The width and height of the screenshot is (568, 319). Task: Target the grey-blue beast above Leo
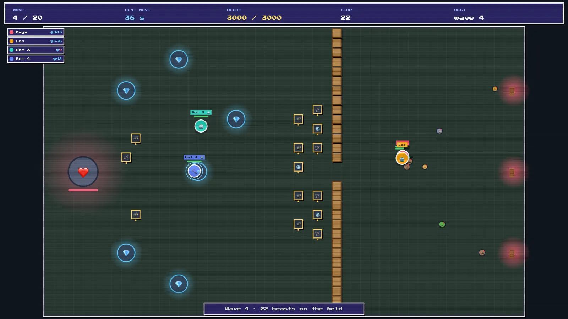coord(439,131)
